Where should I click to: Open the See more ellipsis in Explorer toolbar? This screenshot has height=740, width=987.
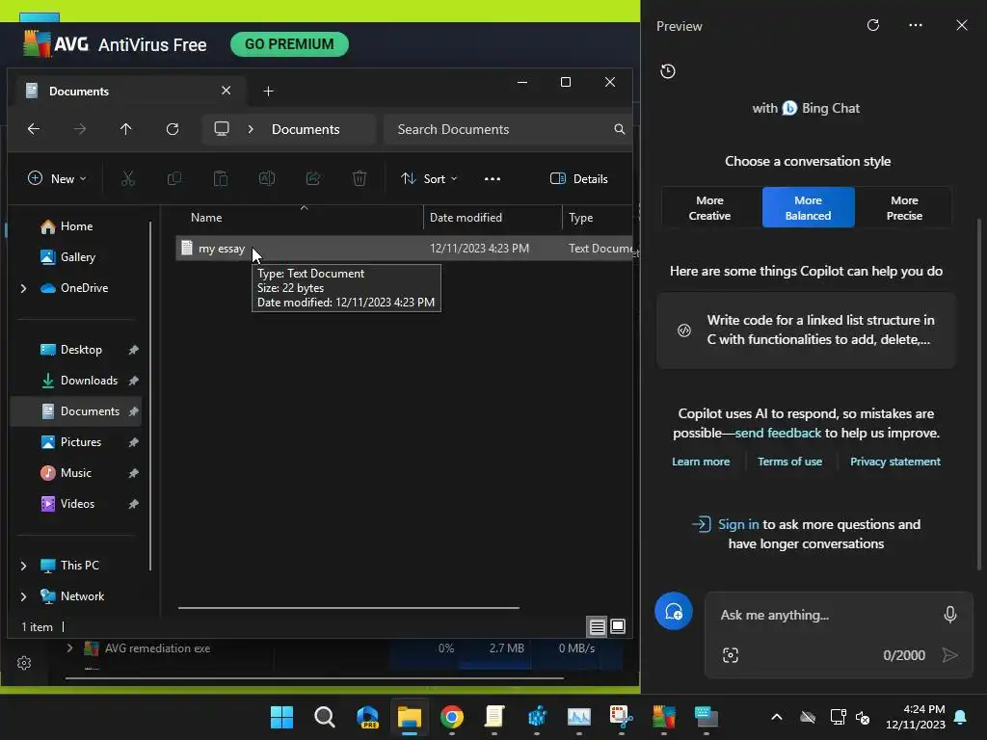coord(493,178)
